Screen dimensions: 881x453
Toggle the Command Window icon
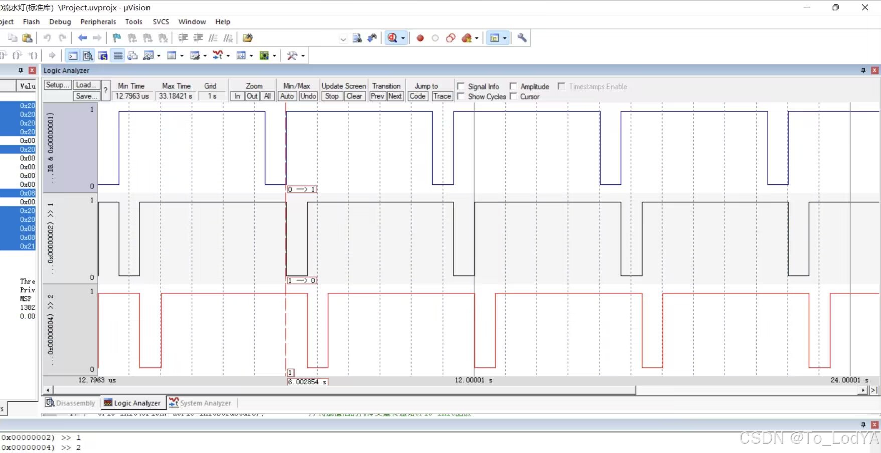click(73, 56)
